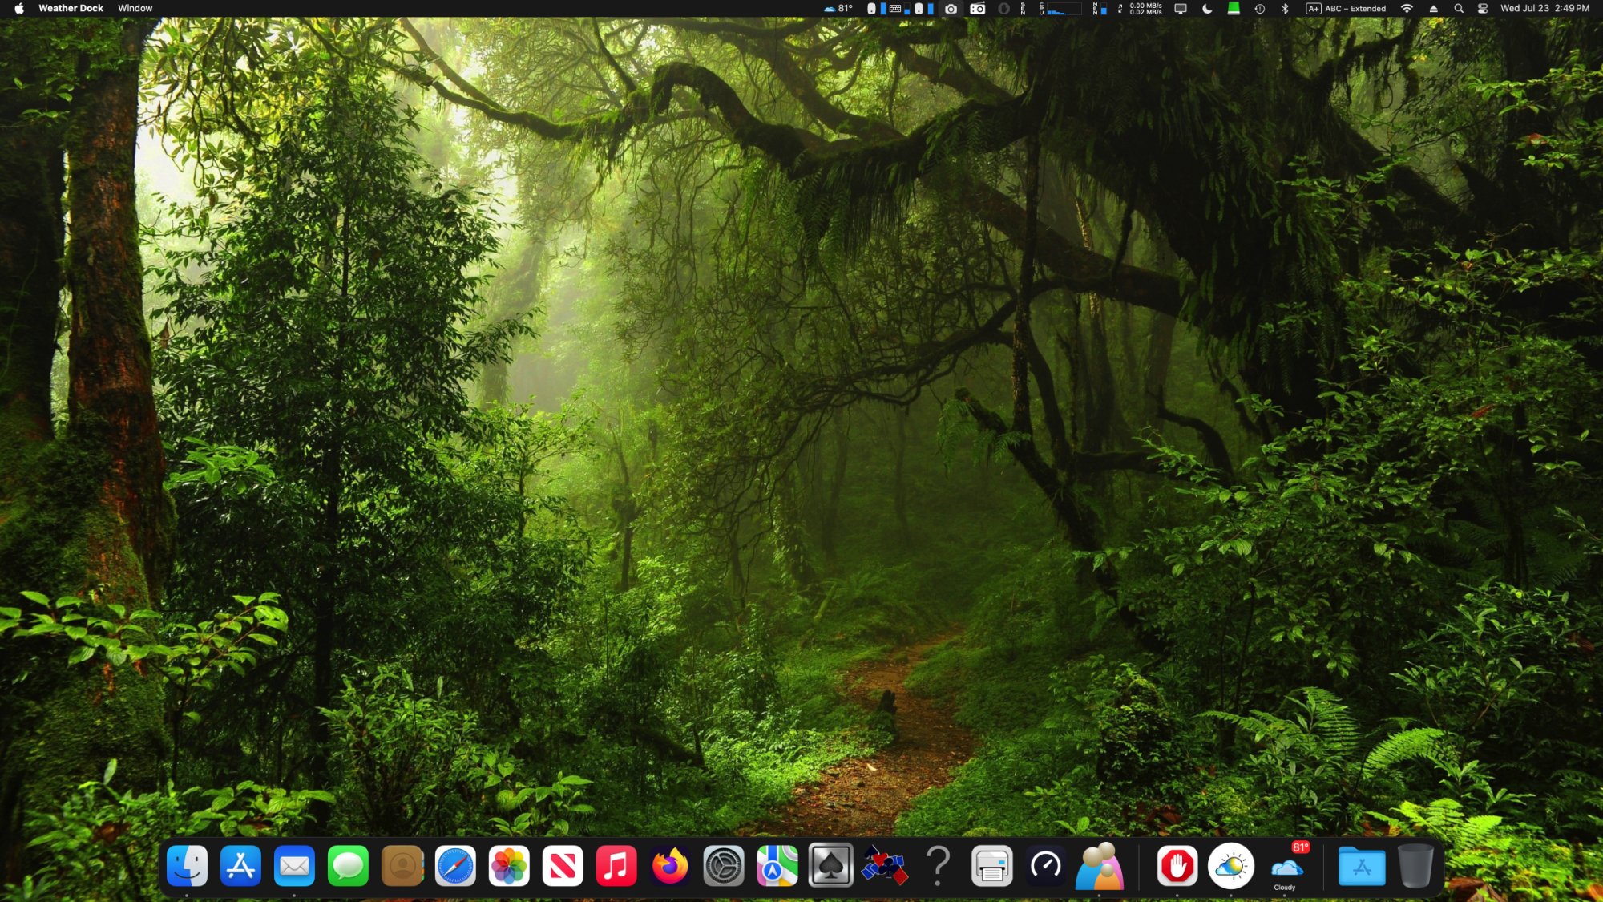Open Control Center from the menu bar
This screenshot has height=902, width=1603.
point(1483,9)
